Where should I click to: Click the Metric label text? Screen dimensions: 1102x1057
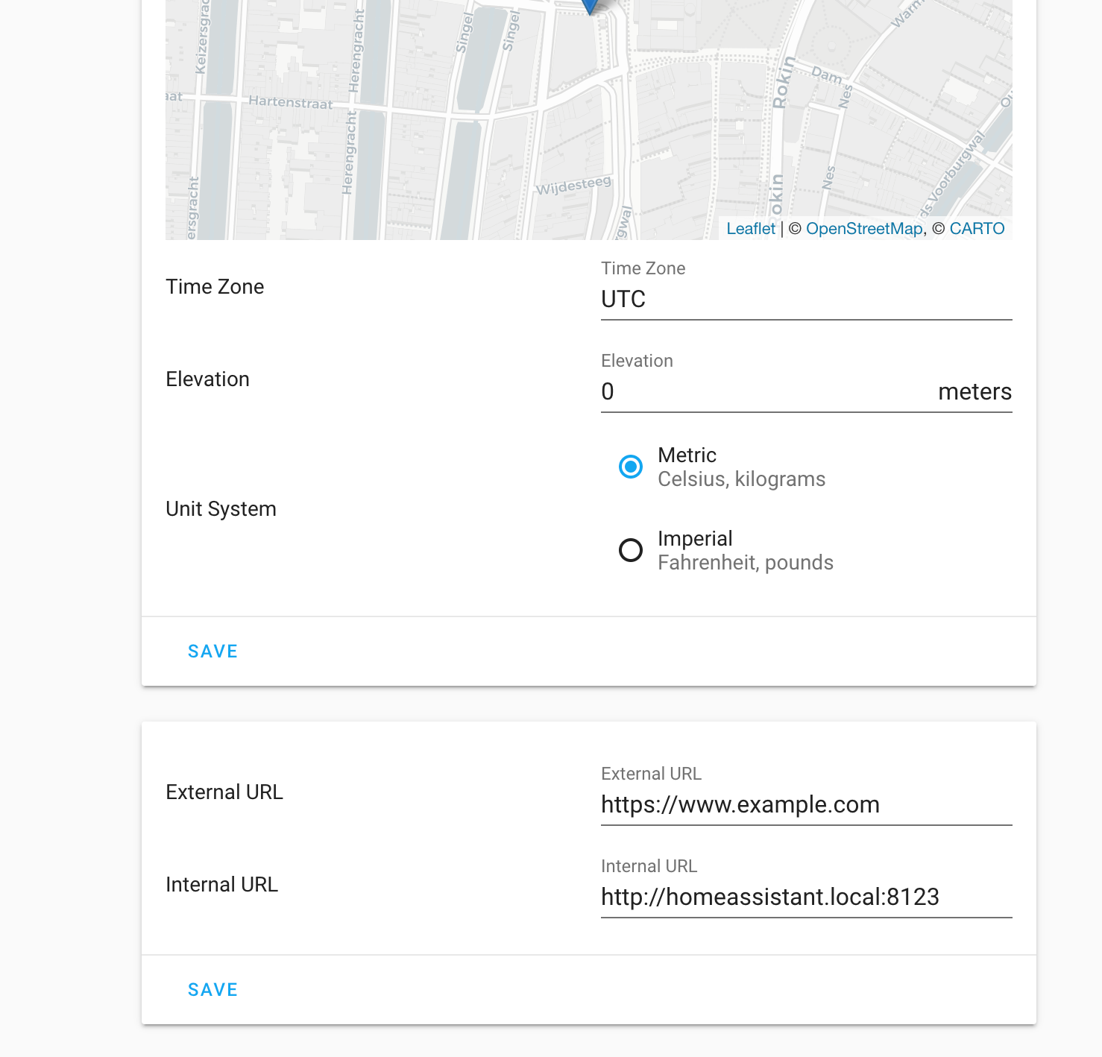coord(687,455)
